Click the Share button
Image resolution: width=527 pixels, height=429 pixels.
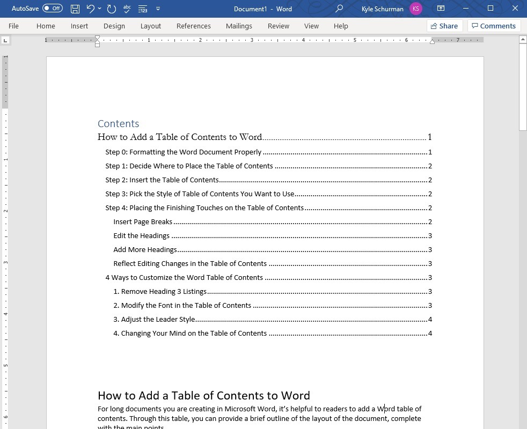[444, 25]
